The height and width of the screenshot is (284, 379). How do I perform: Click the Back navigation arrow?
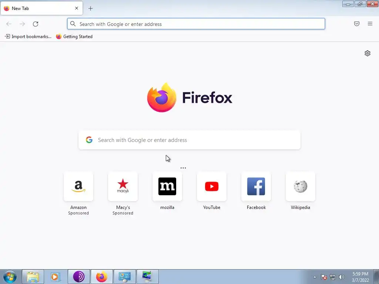(9, 24)
